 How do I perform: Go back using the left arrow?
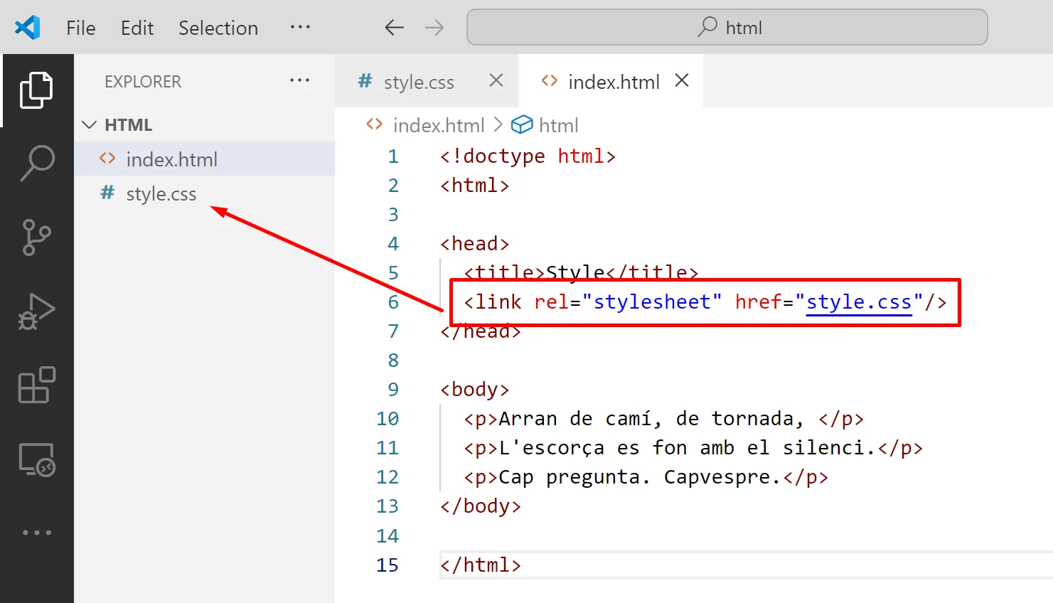point(394,28)
